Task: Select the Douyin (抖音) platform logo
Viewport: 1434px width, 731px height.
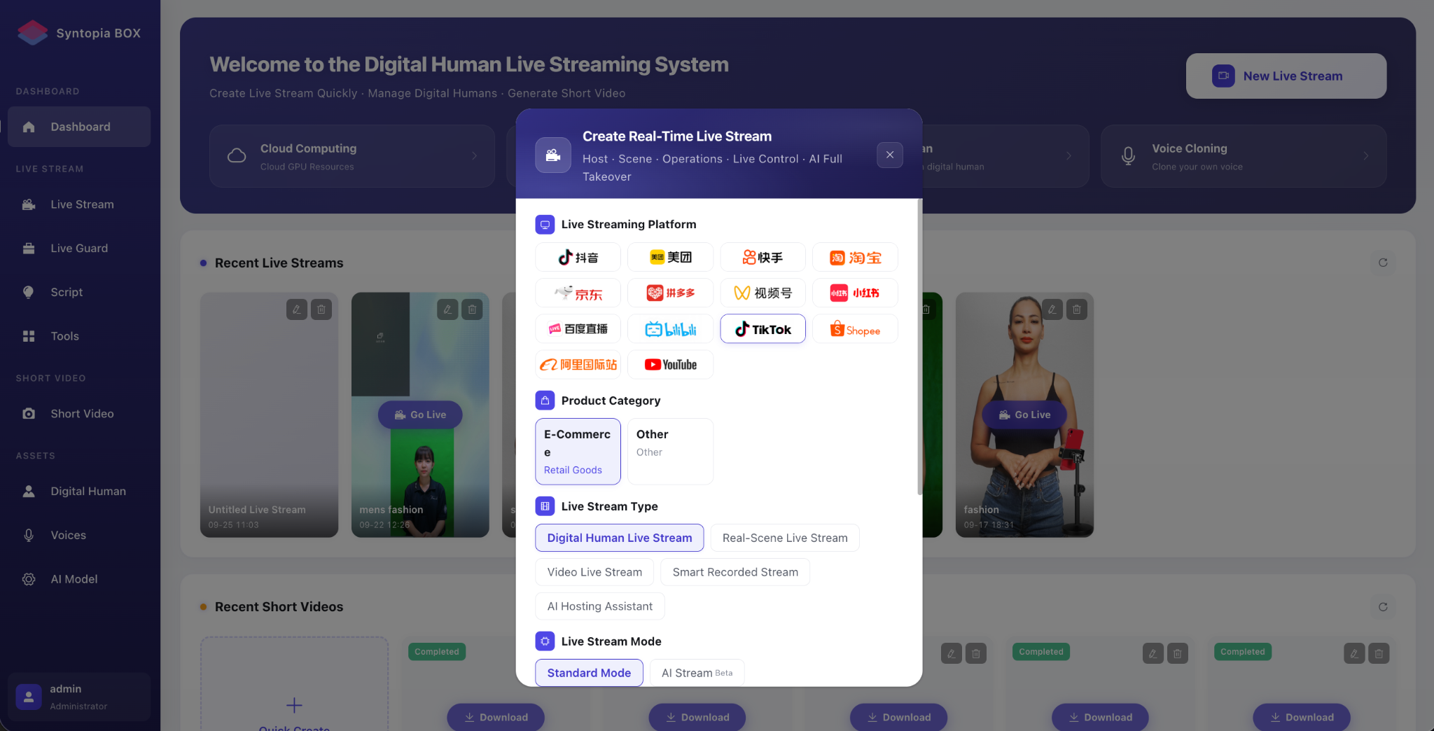Action: (x=578, y=258)
